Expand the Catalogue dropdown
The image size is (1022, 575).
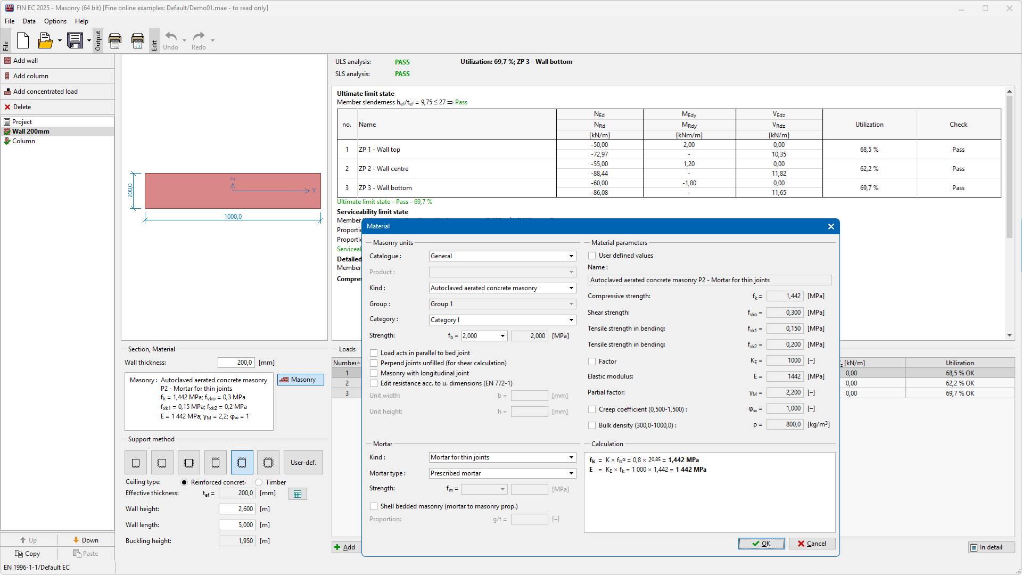(571, 256)
